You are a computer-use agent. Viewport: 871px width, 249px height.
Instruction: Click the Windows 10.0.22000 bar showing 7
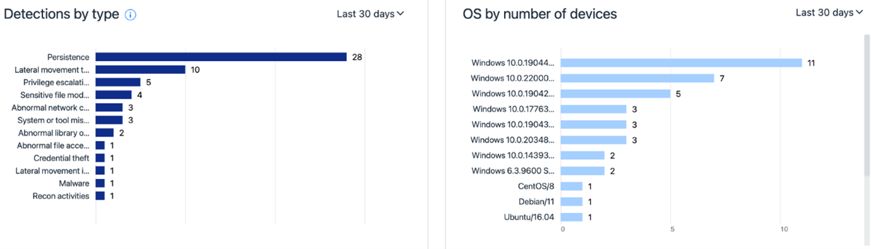click(637, 78)
